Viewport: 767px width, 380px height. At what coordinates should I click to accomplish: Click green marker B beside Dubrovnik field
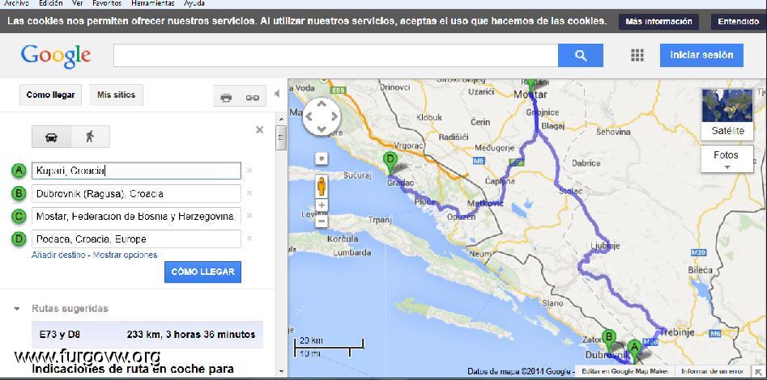(x=19, y=193)
